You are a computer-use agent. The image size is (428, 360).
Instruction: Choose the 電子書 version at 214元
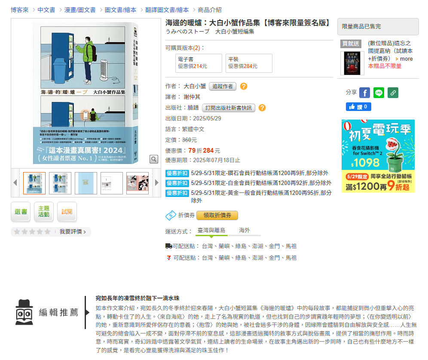[x=199, y=63]
